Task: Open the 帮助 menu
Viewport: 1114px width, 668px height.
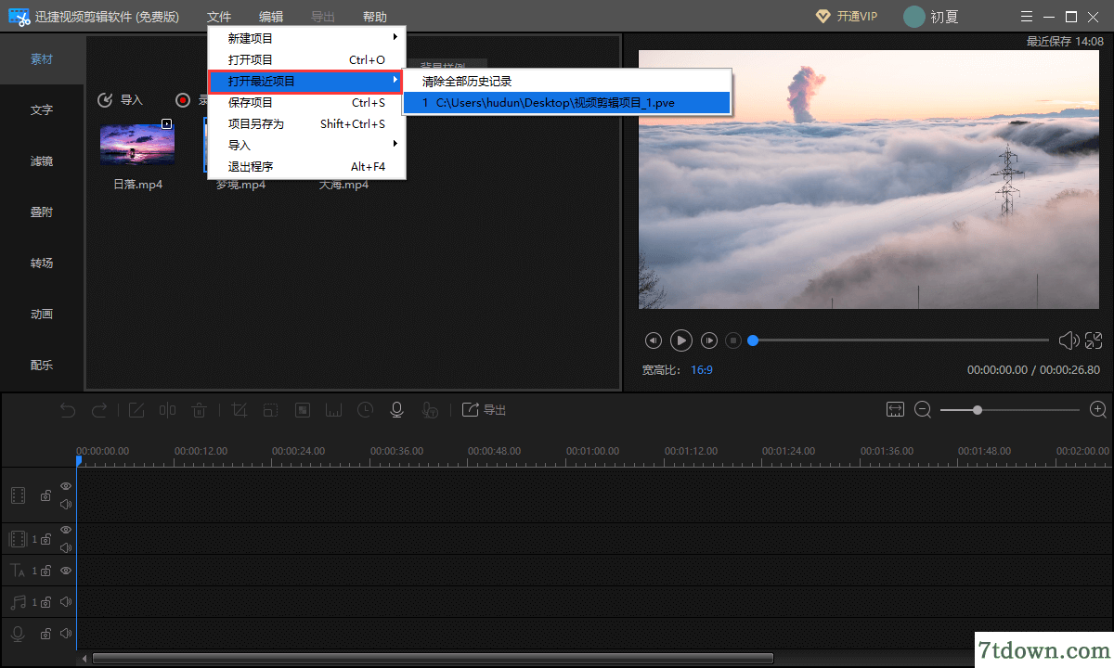Action: coord(375,17)
